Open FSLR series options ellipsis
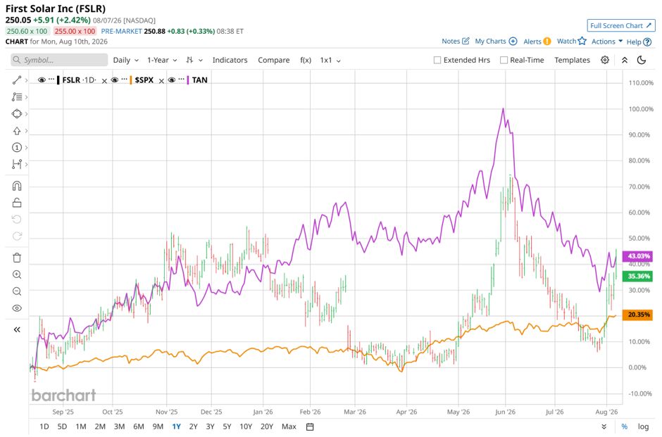This screenshot has width=662, height=437. coord(52,80)
